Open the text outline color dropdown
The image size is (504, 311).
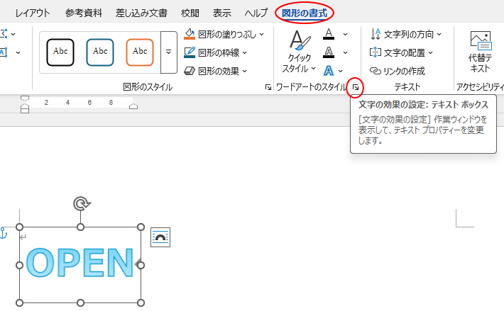(x=345, y=52)
